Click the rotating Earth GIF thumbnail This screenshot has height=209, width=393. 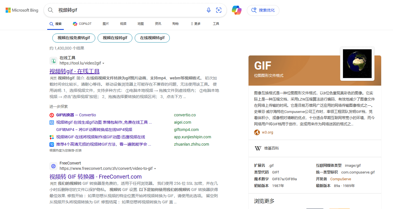357,63
